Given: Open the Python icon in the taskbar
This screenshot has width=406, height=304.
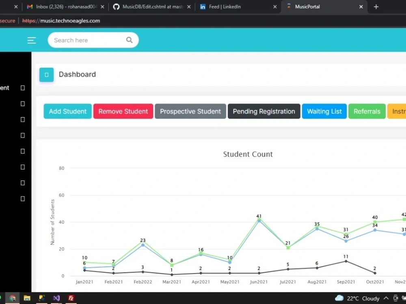Looking at the screenshot, I should click(x=42, y=298).
